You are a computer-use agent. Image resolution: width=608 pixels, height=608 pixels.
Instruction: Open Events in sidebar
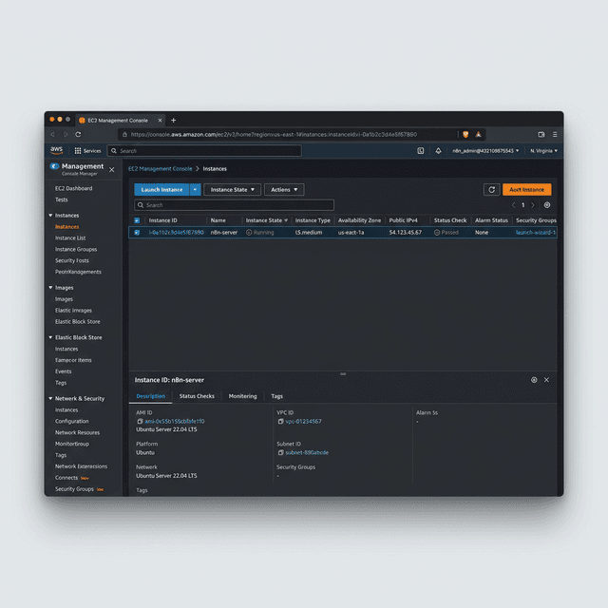pos(64,371)
